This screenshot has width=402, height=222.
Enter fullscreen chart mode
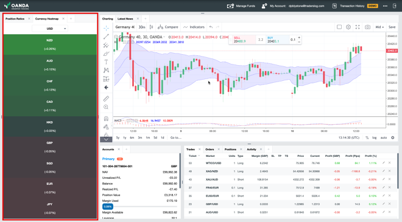(358, 27)
